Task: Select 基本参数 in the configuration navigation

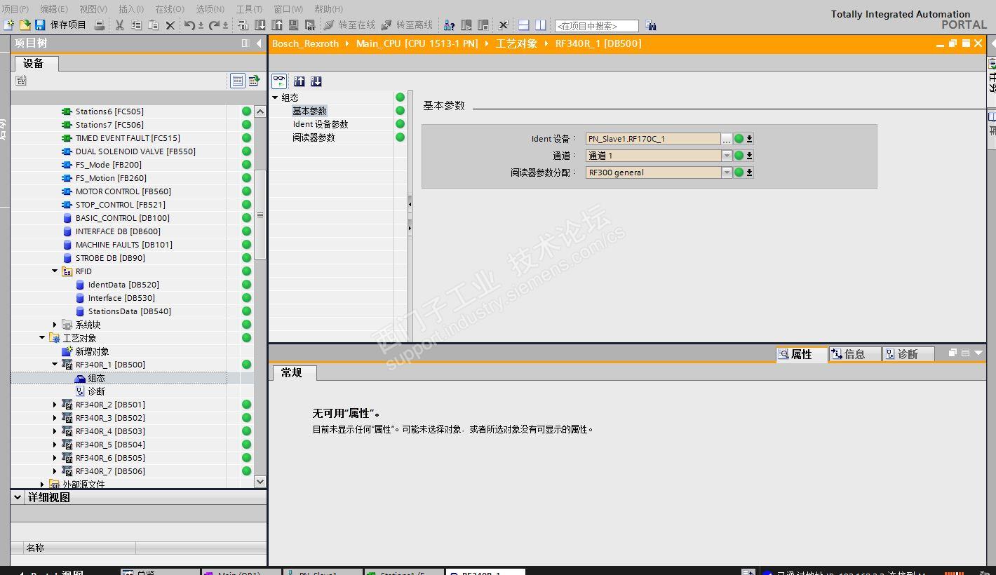Action: pos(309,111)
